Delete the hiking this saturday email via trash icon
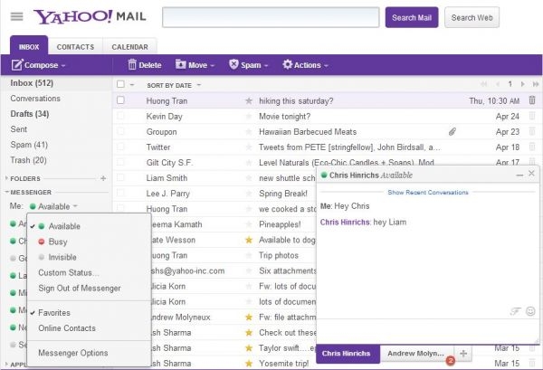Image resolution: width=543 pixels, height=370 pixels. click(x=532, y=100)
